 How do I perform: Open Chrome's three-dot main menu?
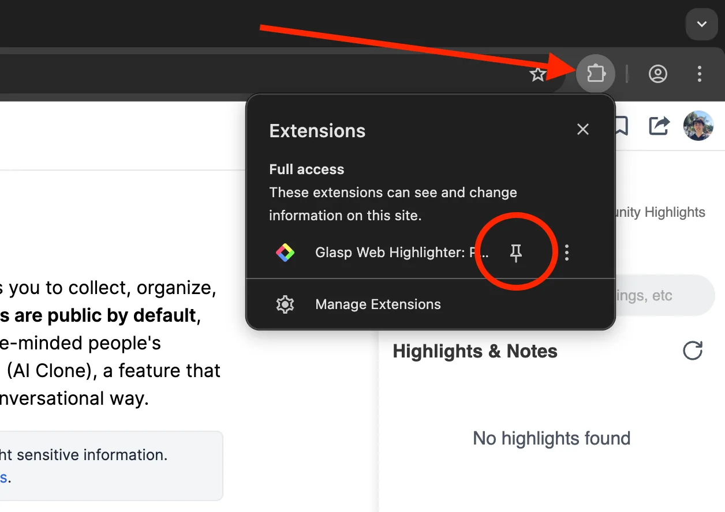(699, 74)
